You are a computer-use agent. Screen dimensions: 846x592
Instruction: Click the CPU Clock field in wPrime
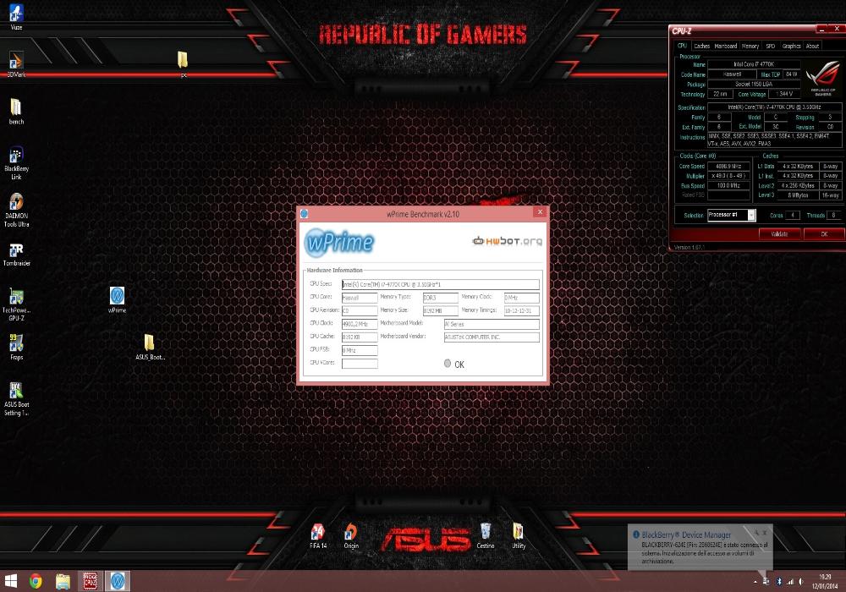point(360,324)
